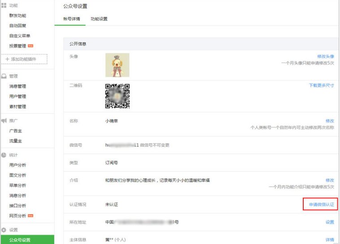The image size is (340, 244).
Task: Click 修改 link for 名称
Action: (330, 121)
